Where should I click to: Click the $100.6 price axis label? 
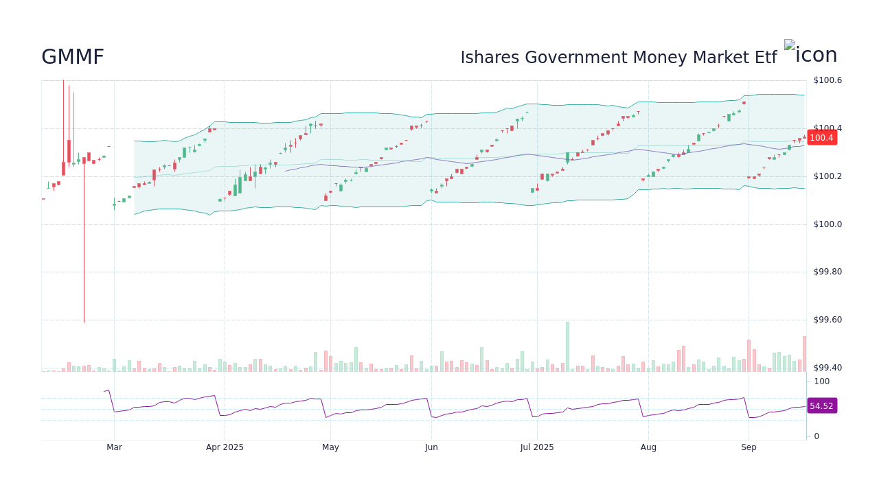pos(827,80)
